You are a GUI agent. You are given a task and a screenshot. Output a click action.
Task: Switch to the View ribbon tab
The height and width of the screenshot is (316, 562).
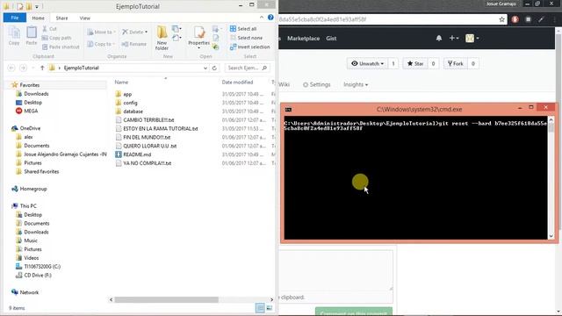(85, 18)
